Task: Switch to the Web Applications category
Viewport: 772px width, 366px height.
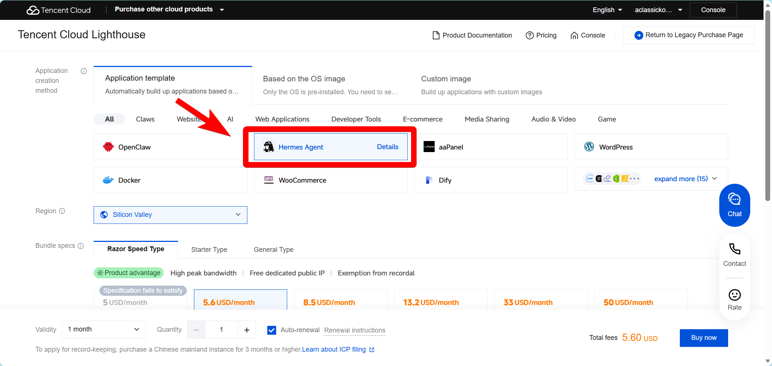Action: coord(282,119)
